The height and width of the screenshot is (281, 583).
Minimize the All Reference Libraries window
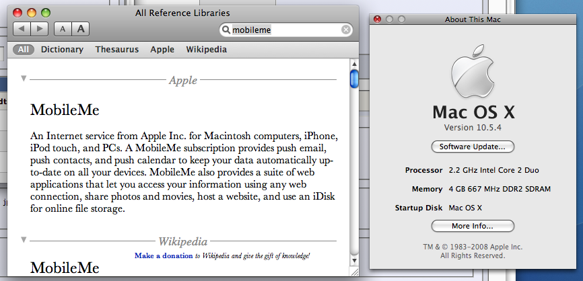click(x=32, y=13)
